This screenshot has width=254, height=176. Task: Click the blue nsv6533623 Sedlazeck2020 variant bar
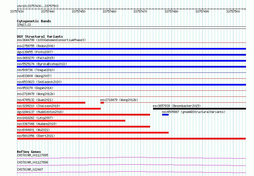click(131, 85)
